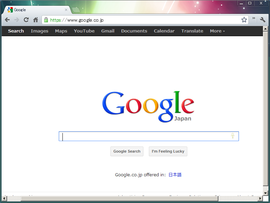
Task: Go to Maps in the Google bar
Action: coord(61,31)
